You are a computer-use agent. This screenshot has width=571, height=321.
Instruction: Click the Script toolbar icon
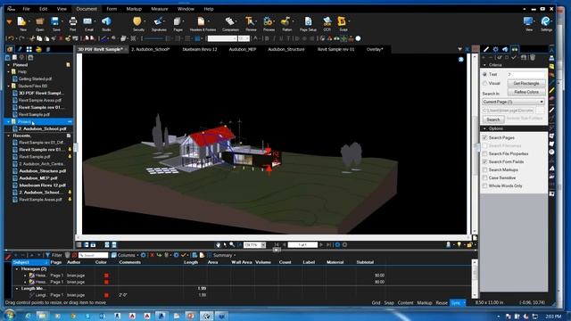point(342,21)
